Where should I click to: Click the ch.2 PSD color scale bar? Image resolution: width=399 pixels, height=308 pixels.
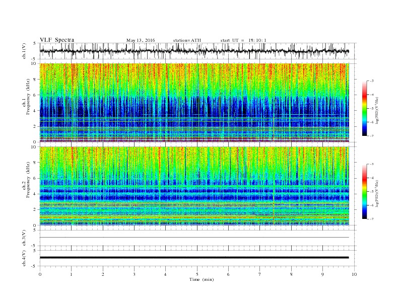[x=365, y=191]
